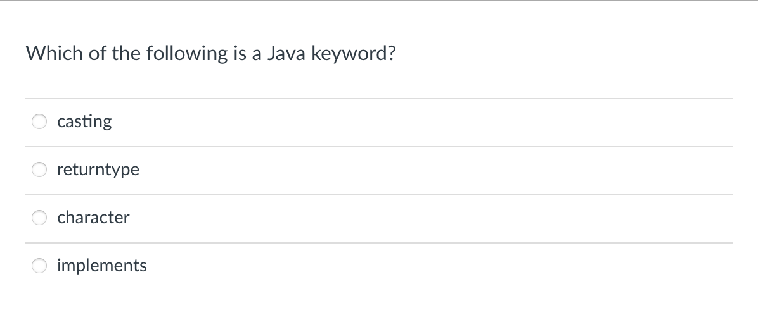Pick the second answer option's circle

click(40, 170)
